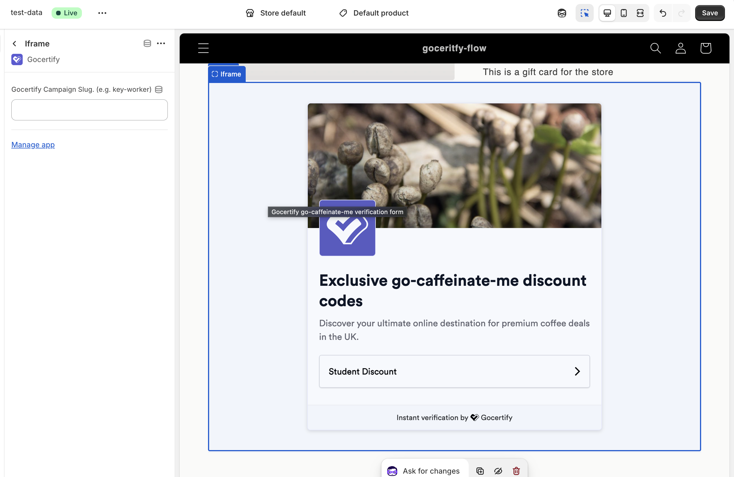734x477 pixels.
Task: Toggle the element inspector selection mode
Action: point(585,13)
